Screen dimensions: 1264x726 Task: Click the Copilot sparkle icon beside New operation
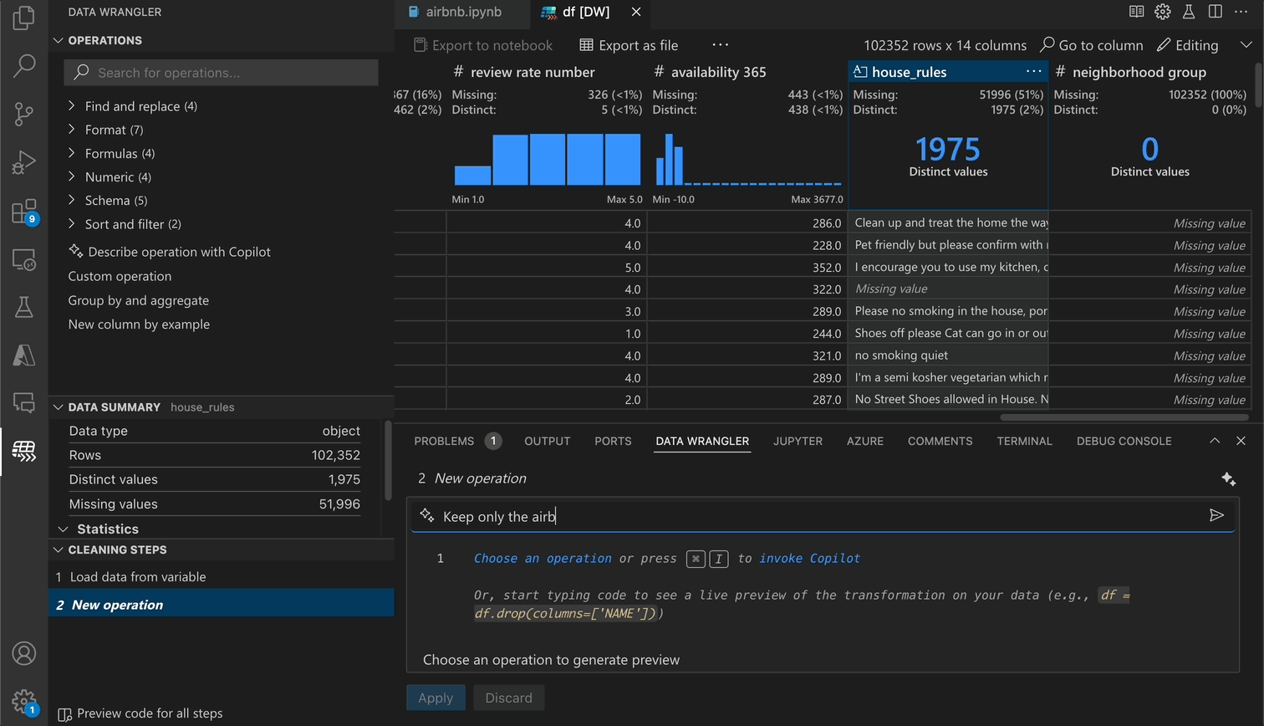click(x=1228, y=478)
